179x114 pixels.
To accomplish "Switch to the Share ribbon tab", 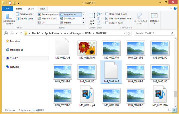I will tap(31, 9).
